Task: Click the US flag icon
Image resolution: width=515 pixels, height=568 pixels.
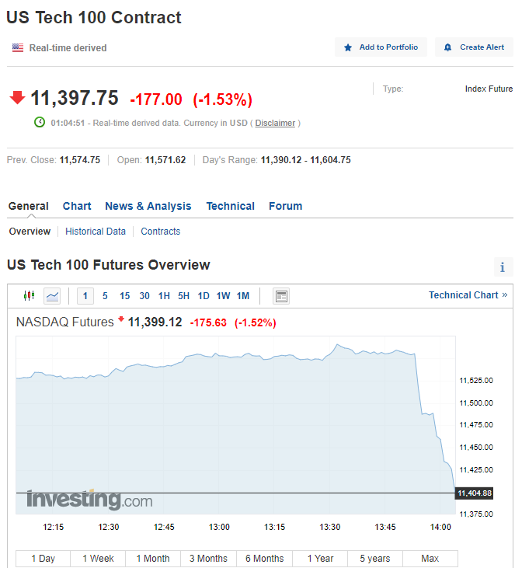Action: click(18, 48)
